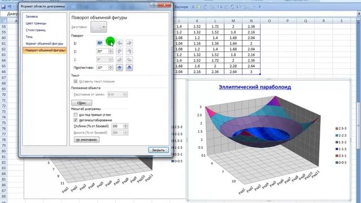Viewport: 361px width, 203px height.
Task: Select column Q header
Action: (x=306, y=21)
